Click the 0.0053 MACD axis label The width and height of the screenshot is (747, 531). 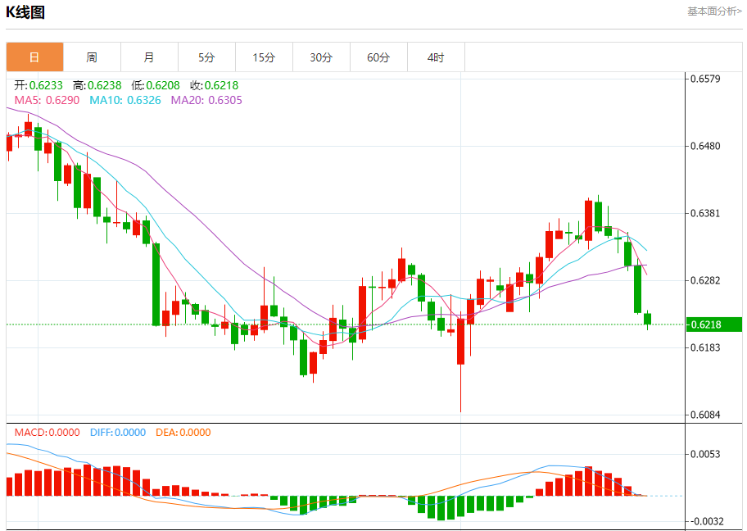pyautogui.click(x=705, y=454)
